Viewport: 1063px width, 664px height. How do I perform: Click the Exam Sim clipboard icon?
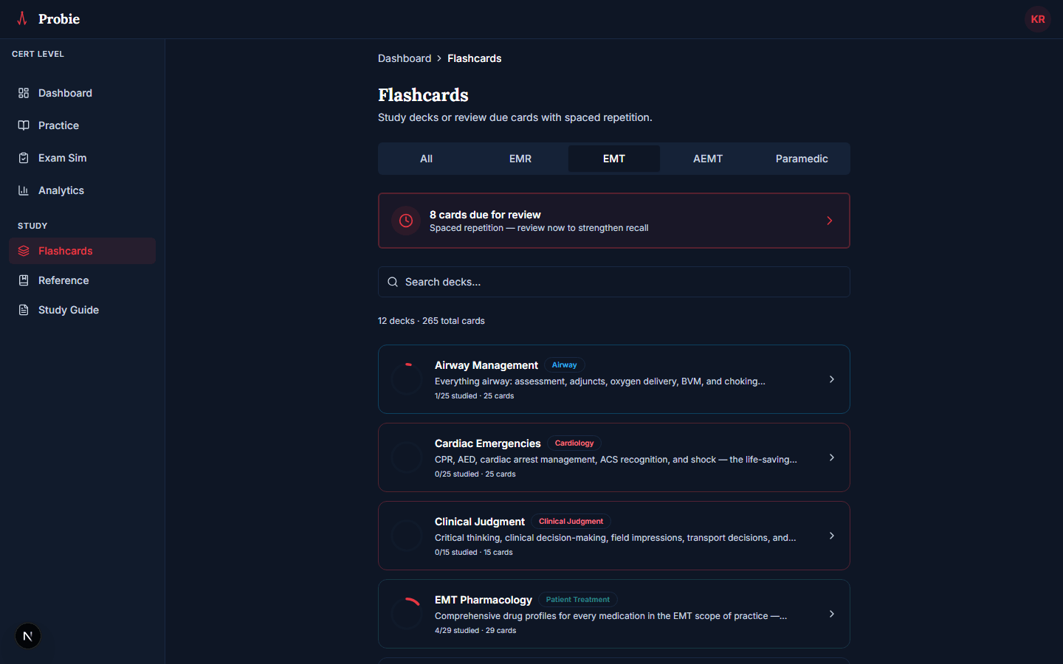tap(24, 158)
